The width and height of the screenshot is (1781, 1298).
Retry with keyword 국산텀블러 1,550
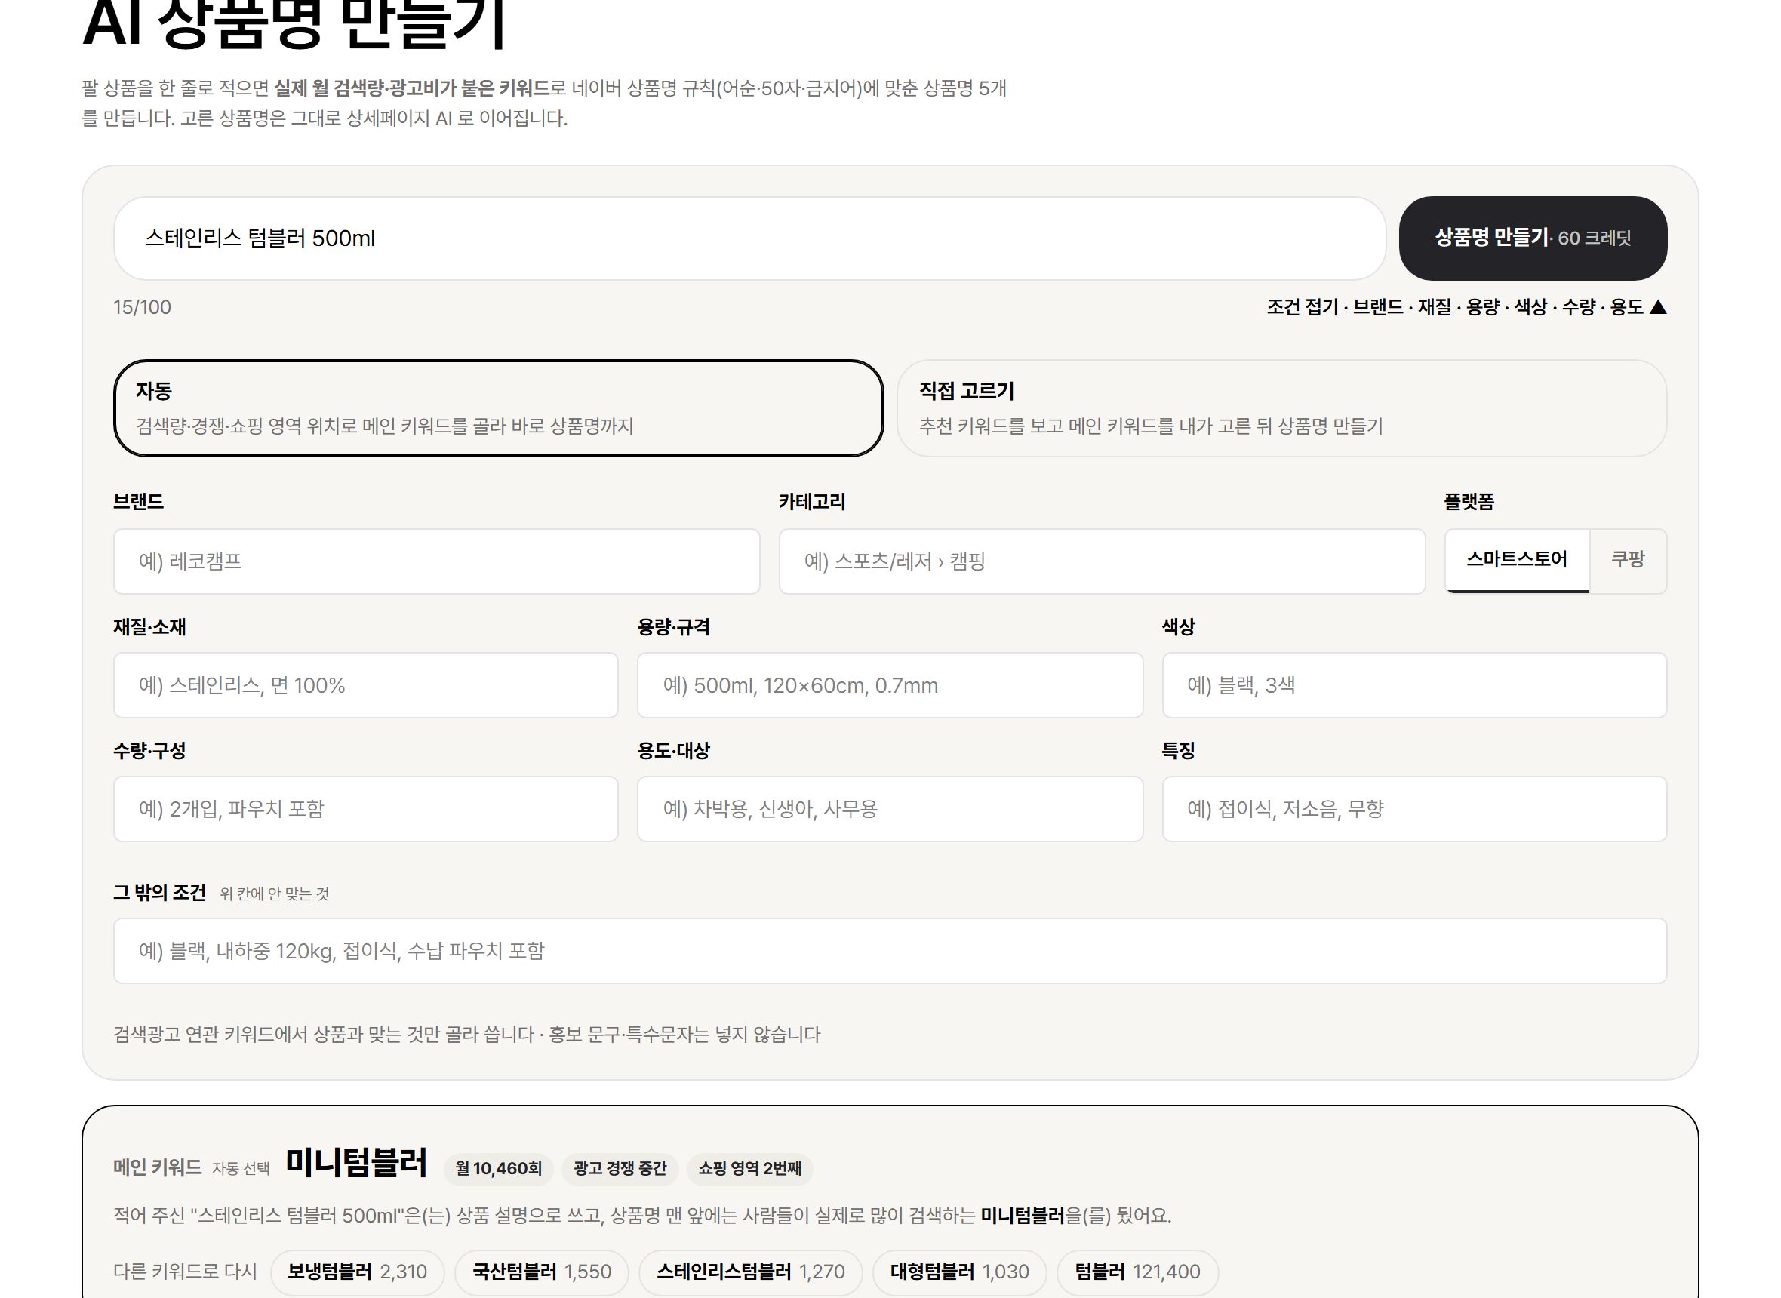(x=541, y=1272)
